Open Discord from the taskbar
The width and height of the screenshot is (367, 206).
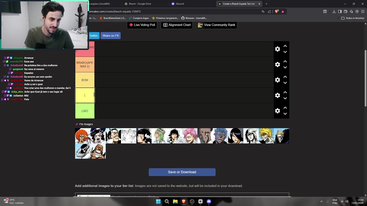tap(209, 201)
